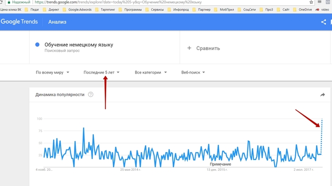Click the Динамика популярности heading

[60, 95]
